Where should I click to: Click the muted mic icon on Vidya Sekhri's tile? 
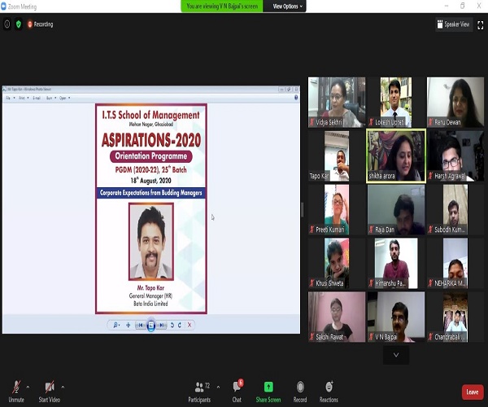coord(312,122)
